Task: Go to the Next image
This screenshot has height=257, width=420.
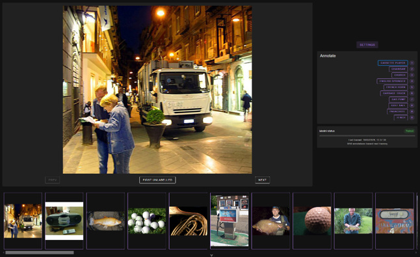Action: (262, 180)
